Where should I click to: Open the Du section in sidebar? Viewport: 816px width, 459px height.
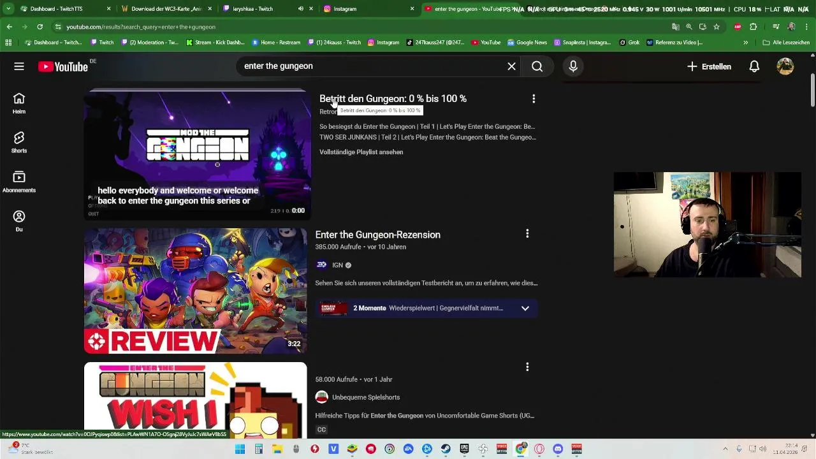coord(19,221)
